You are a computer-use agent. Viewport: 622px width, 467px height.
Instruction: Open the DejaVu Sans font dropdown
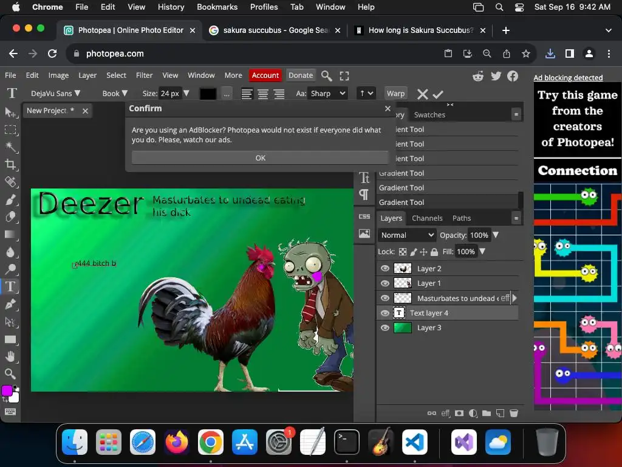point(55,93)
